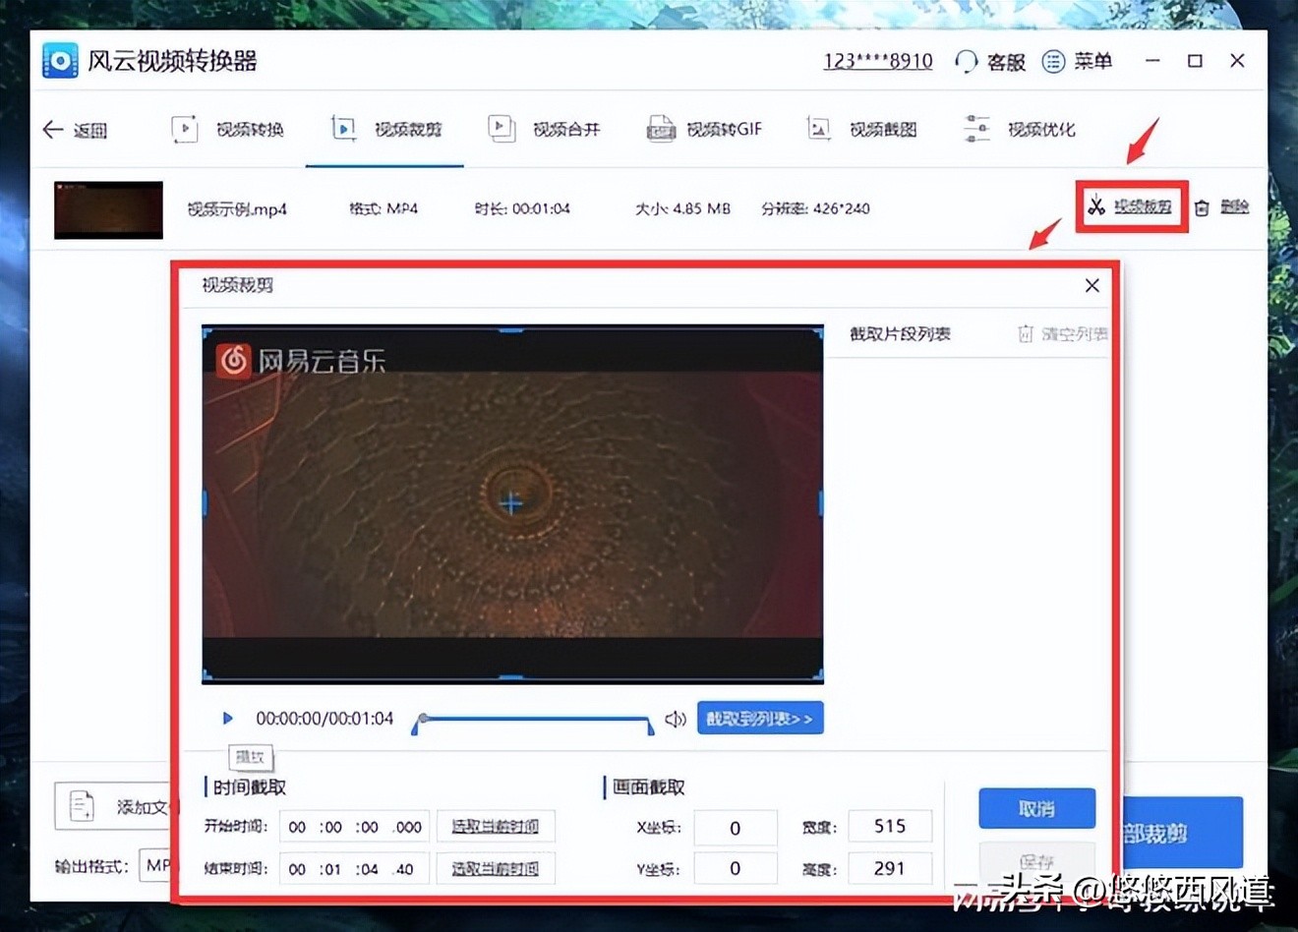Switch to the 视频合并 tab
This screenshot has height=932, width=1298.
(545, 129)
